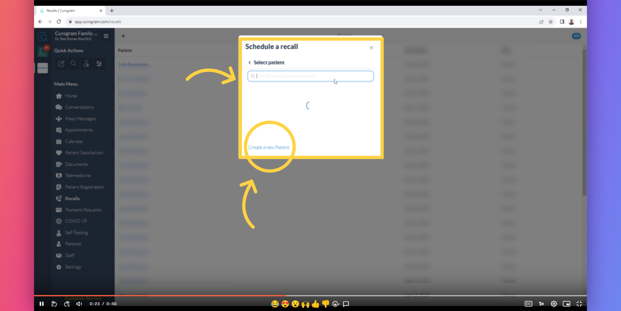Rewind video using the skip-back icon

54,304
